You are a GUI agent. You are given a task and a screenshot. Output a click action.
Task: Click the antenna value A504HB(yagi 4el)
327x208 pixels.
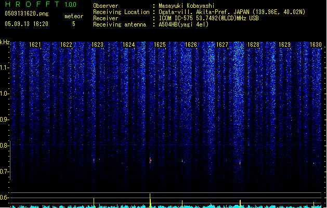[x=184, y=24]
